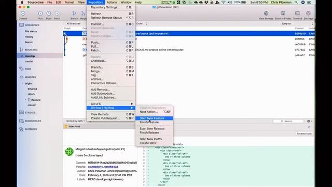The height and width of the screenshot is (187, 332).
Task: Click the volume icon in the menu bar
Action: tap(230, 2)
